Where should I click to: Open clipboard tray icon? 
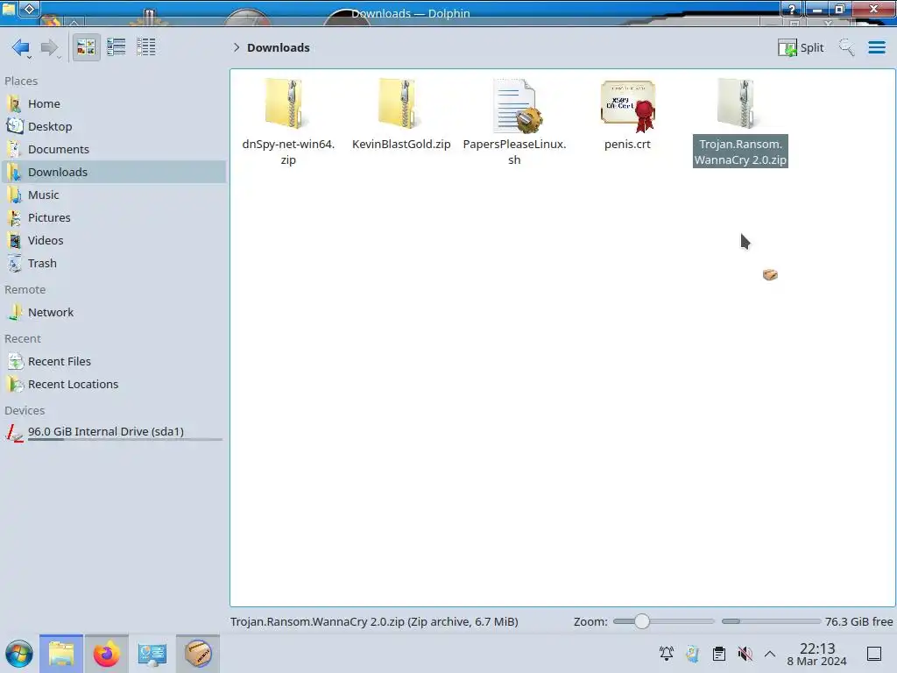pyautogui.click(x=719, y=654)
